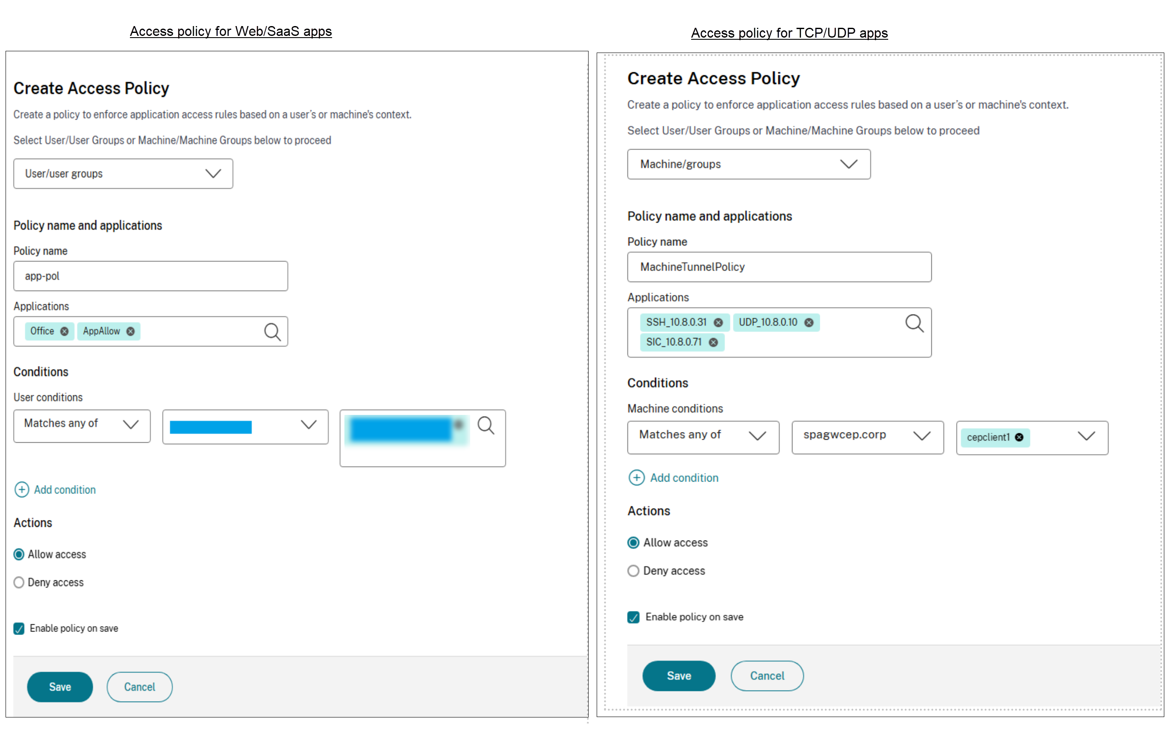This screenshot has height=729, width=1169.
Task: Click search icon in TCP/UDP Applications field
Action: tap(914, 323)
